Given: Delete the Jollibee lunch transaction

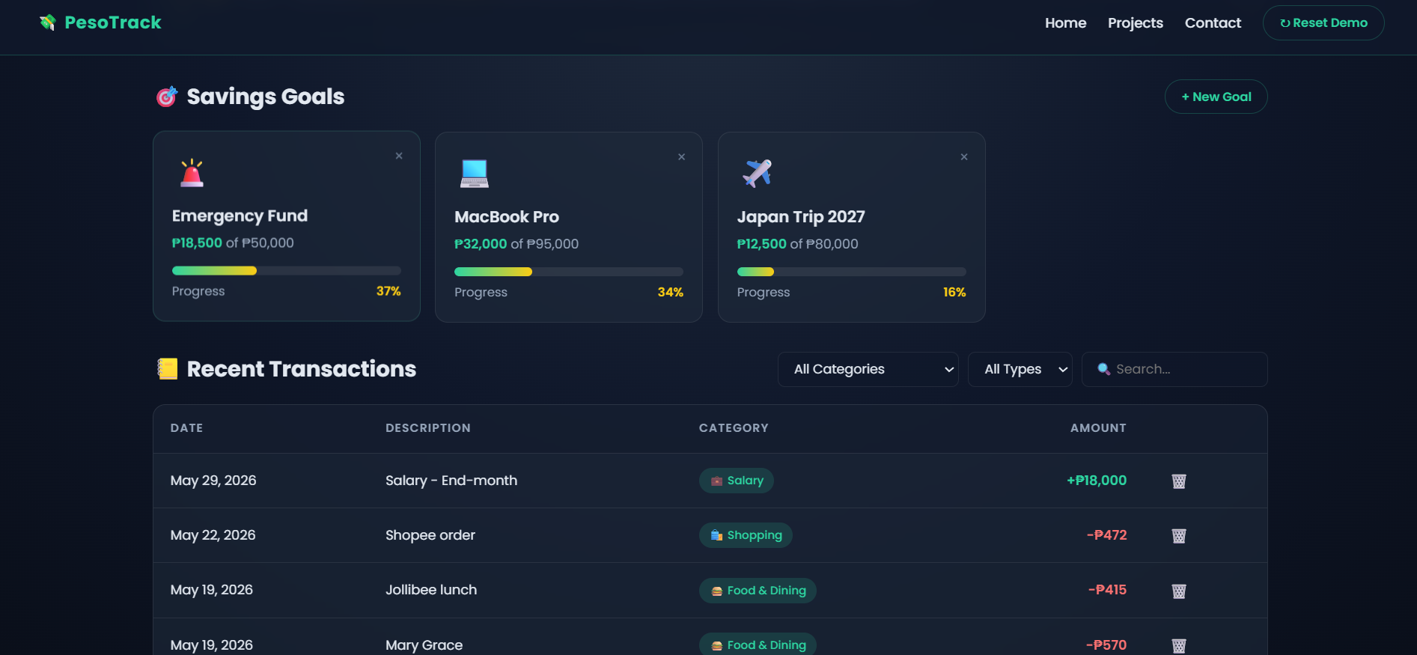Looking at the screenshot, I should (1179, 591).
